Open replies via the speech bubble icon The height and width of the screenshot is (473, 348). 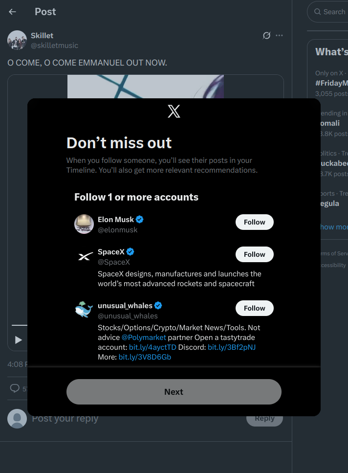(x=14, y=388)
